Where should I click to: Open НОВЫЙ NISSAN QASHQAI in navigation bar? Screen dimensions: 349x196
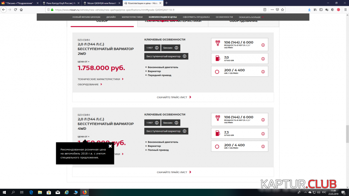point(86,17)
